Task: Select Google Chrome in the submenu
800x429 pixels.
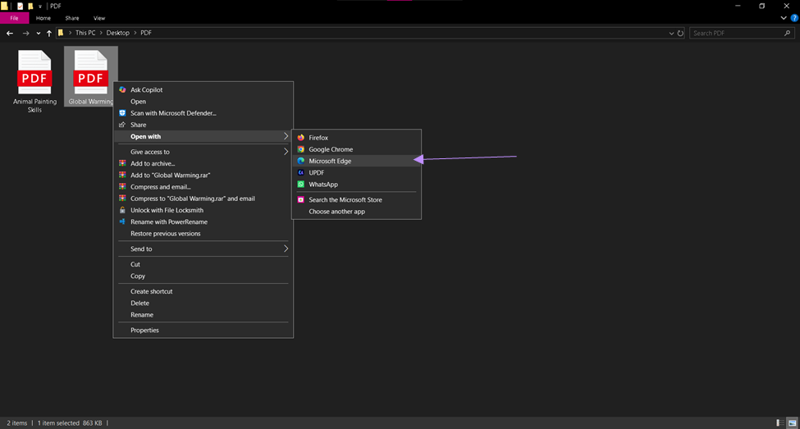Action: pos(356,149)
